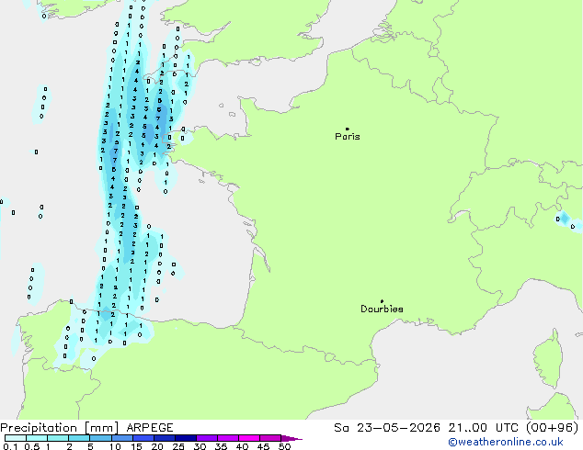Click the legend value '35'
Screen dimensions: 583x450
pos(221,446)
